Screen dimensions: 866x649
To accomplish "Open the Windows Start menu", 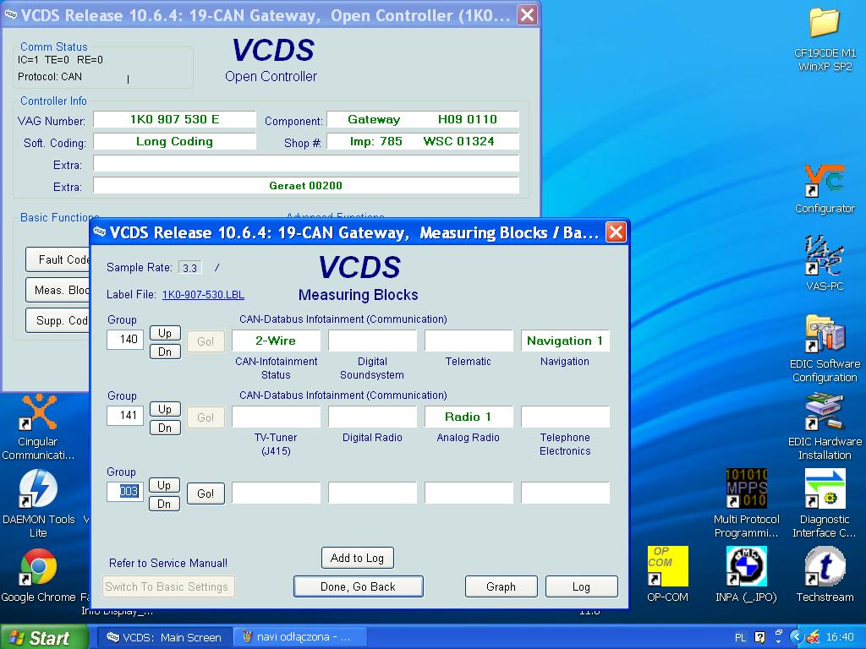I will 44,637.
